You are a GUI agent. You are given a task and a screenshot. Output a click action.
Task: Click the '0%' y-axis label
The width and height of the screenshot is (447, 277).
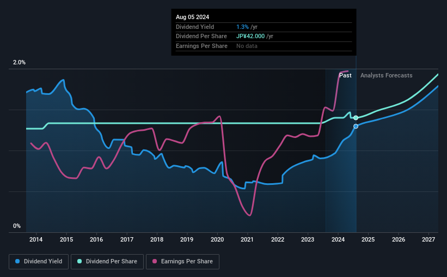[x=17, y=226]
